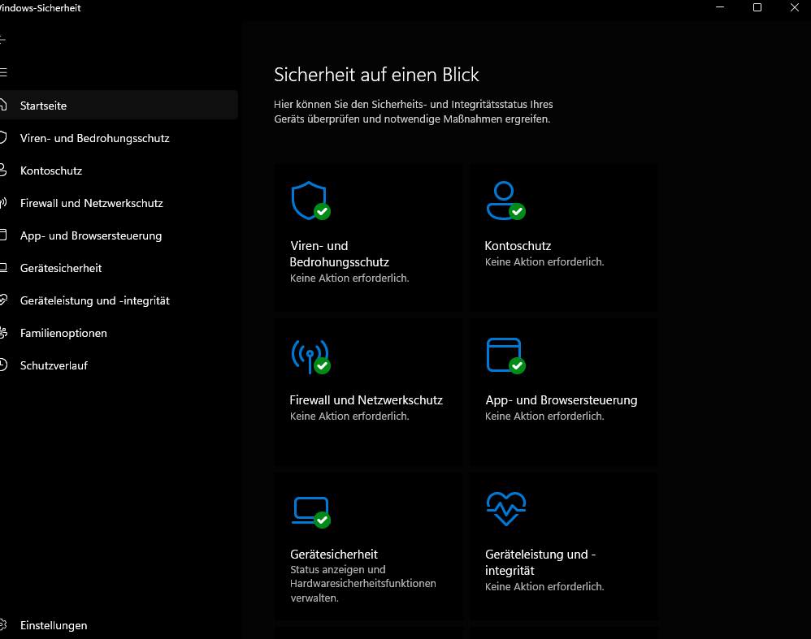This screenshot has width=811, height=639.
Task: Click the window icon beside App- und Browsersteuerung in sidebar
Action: (x=2, y=235)
